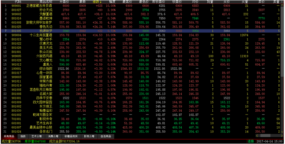
Task: Click the horizontal scrollbar thumb
Action: (x=265, y=136)
